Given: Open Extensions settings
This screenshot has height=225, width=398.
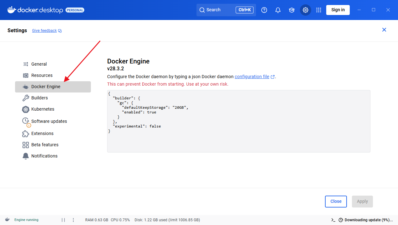Looking at the screenshot, I should [53, 133].
